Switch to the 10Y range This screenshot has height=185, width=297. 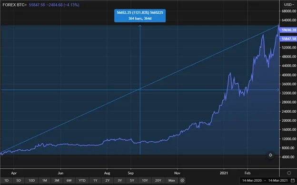[145, 180]
